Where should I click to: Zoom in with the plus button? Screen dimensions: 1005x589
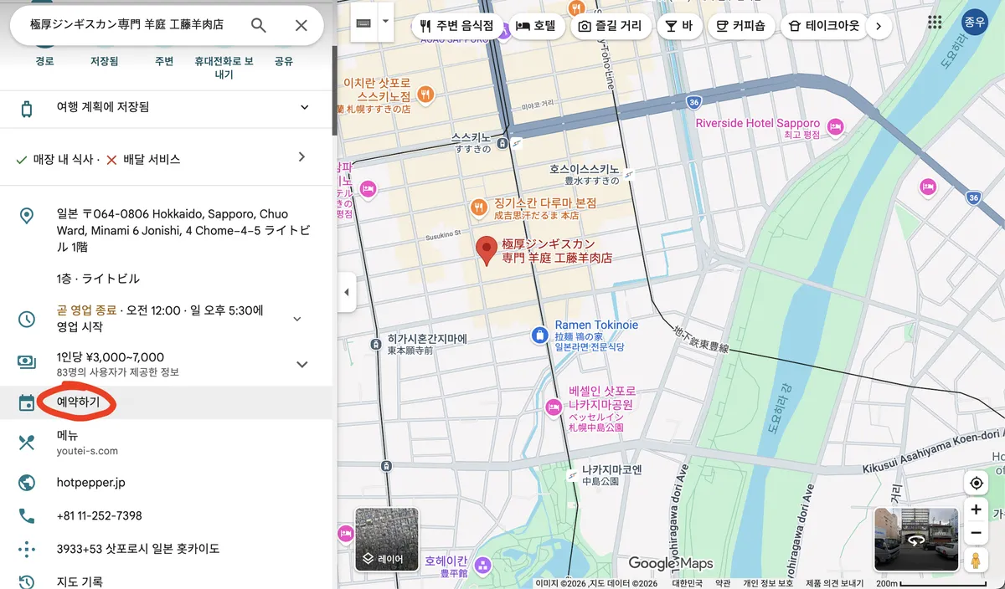pos(976,510)
